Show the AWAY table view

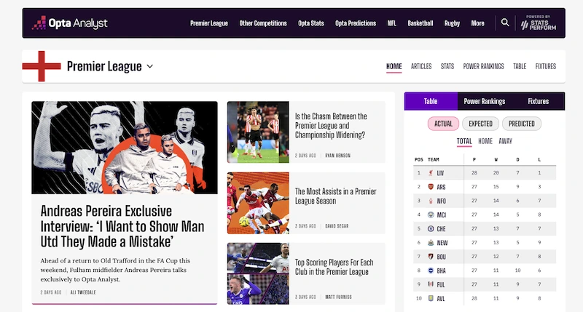tap(505, 141)
